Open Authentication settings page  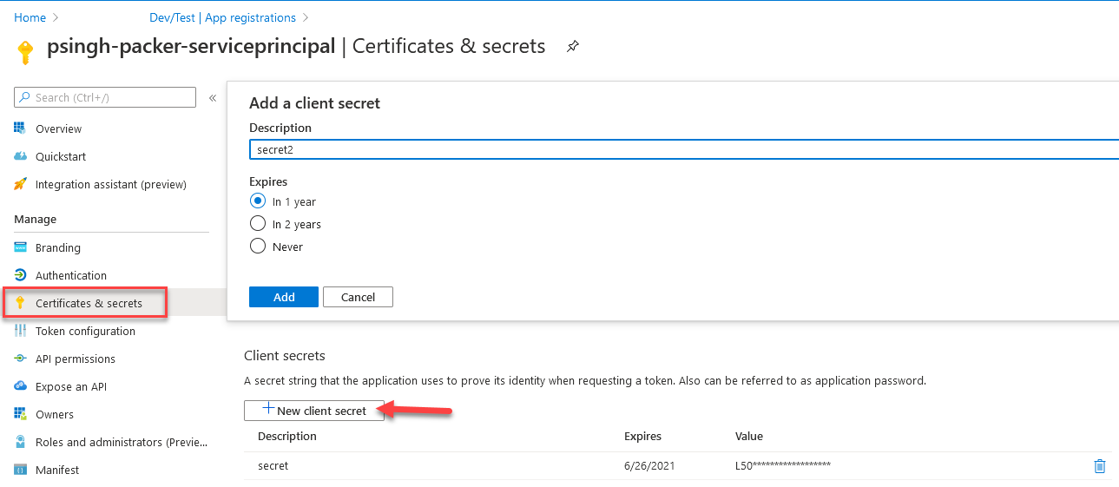pyautogui.click(x=70, y=275)
